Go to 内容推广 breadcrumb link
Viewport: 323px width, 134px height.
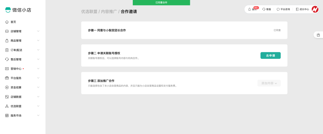pos(109,12)
